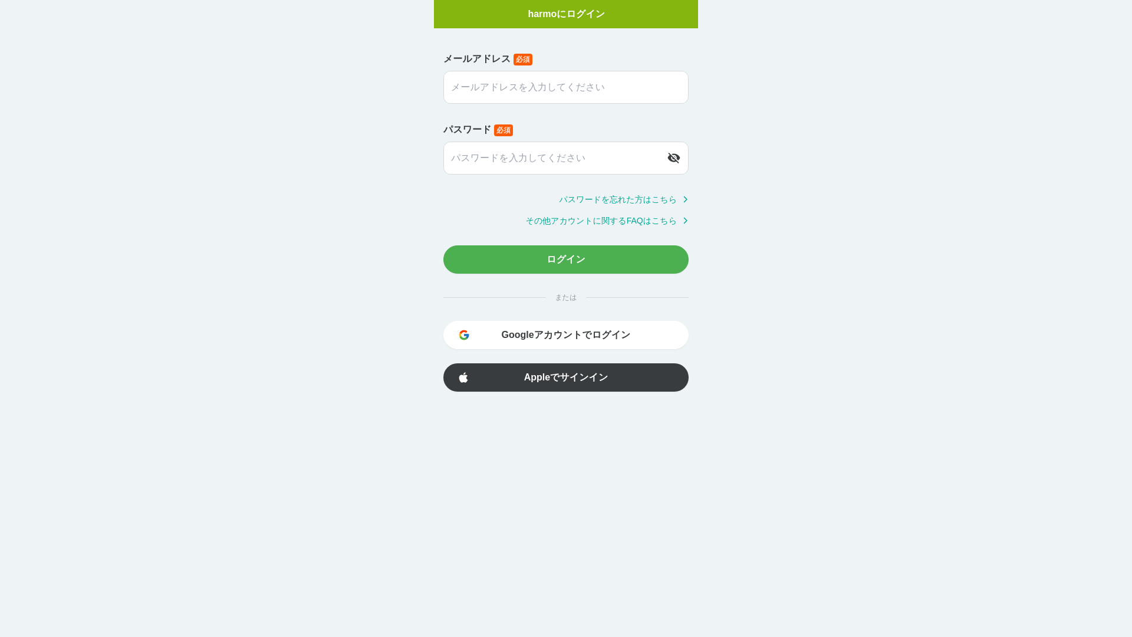Open その他アカウントに関するFAQはこちら link
1132x637 pixels.
coord(601,221)
